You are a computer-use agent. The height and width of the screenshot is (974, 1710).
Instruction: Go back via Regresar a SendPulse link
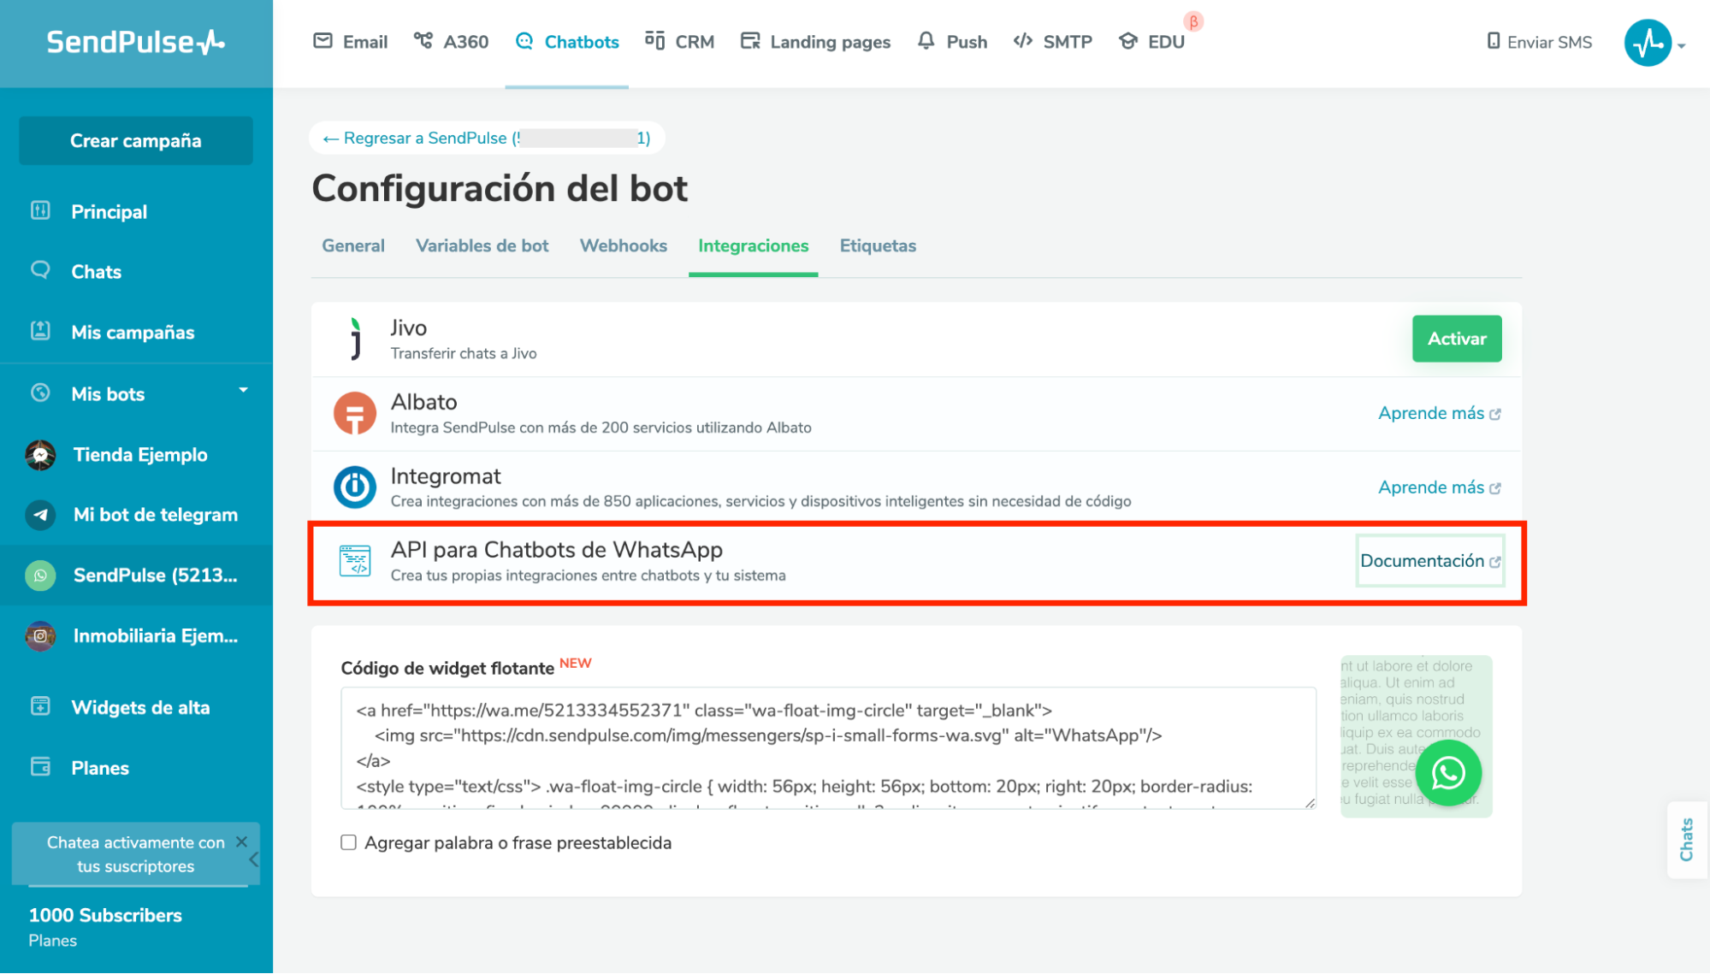pos(486,138)
